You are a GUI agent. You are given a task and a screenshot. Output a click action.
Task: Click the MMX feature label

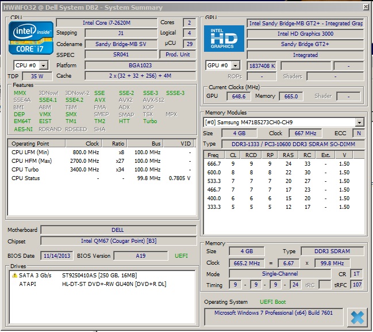[20, 93]
